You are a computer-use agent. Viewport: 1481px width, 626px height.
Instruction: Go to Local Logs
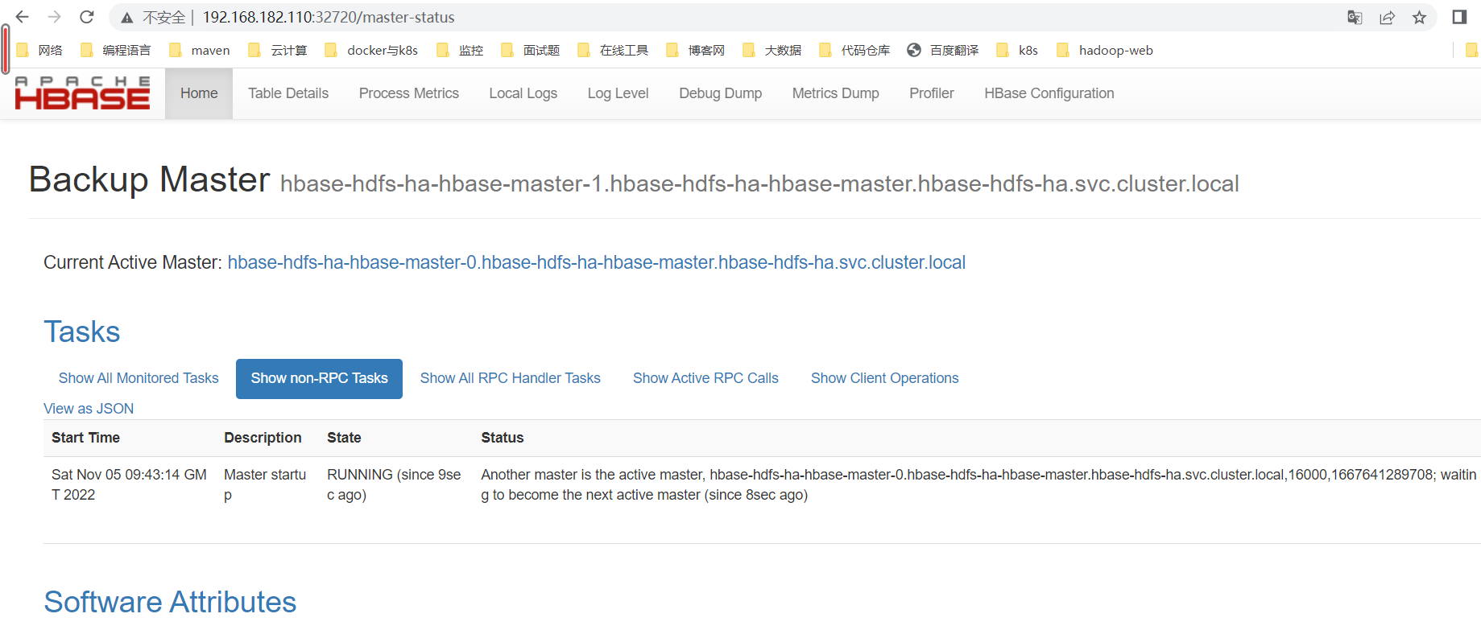pyautogui.click(x=523, y=93)
